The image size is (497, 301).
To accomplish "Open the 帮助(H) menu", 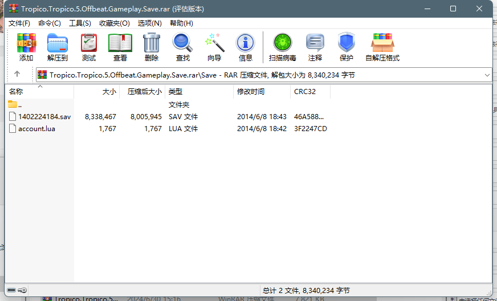I will click(x=181, y=23).
